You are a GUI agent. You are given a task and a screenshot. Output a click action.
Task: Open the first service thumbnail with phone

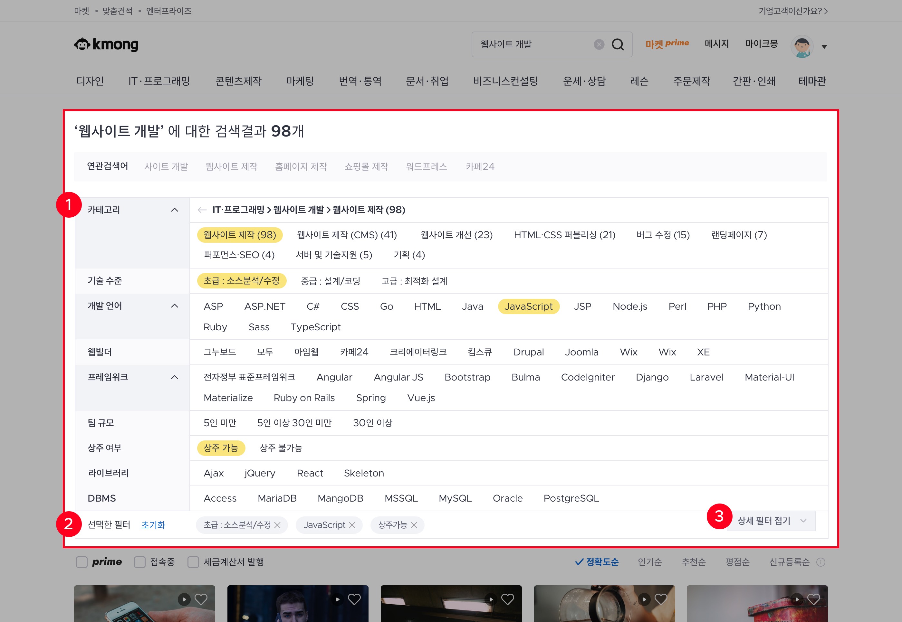pos(144,604)
